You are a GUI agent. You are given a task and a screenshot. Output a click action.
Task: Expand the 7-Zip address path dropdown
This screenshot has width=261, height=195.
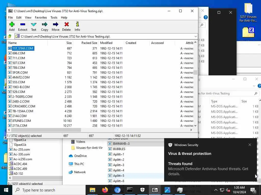[x=195, y=37]
